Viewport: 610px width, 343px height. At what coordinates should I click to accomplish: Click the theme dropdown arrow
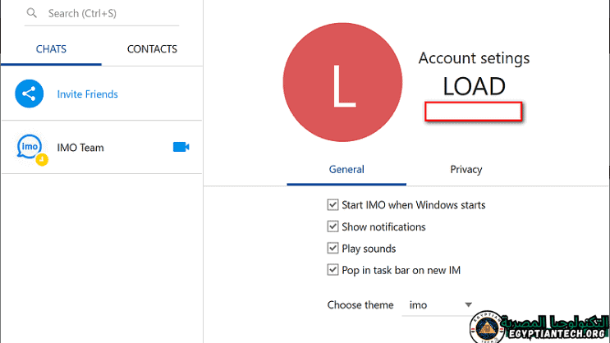click(469, 305)
